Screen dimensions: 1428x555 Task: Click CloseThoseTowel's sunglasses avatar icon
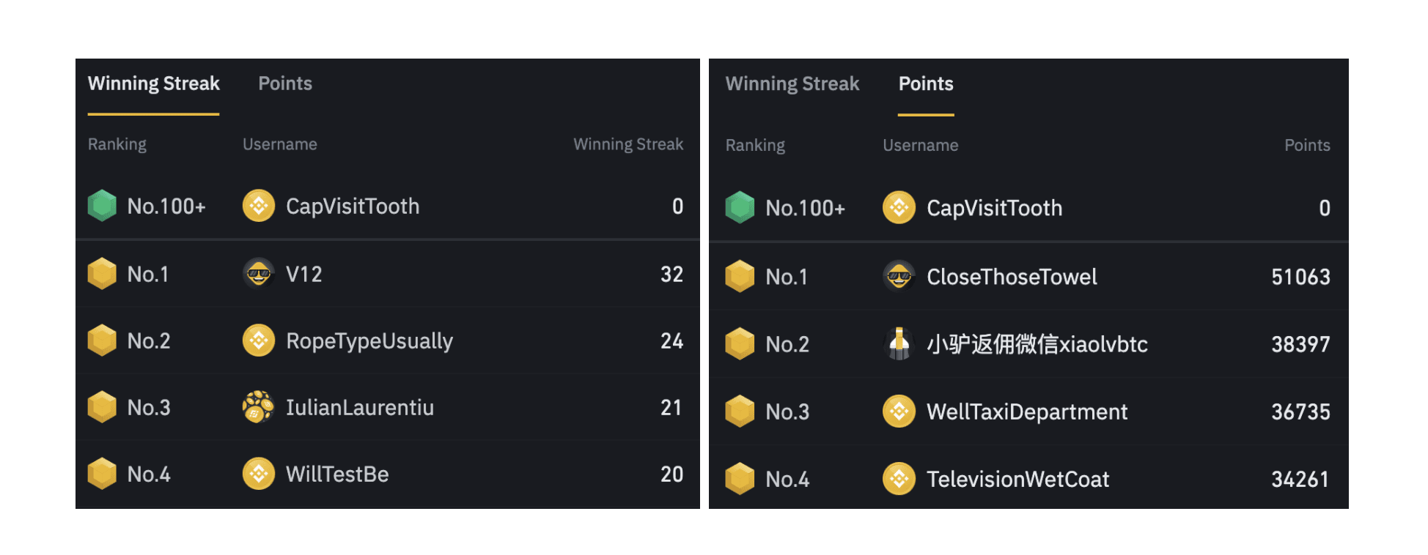[899, 276]
